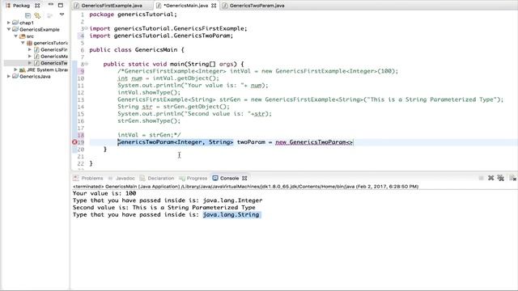Click Remove All Terminated Launches icon
This screenshot has height=291, width=518.
point(501,178)
